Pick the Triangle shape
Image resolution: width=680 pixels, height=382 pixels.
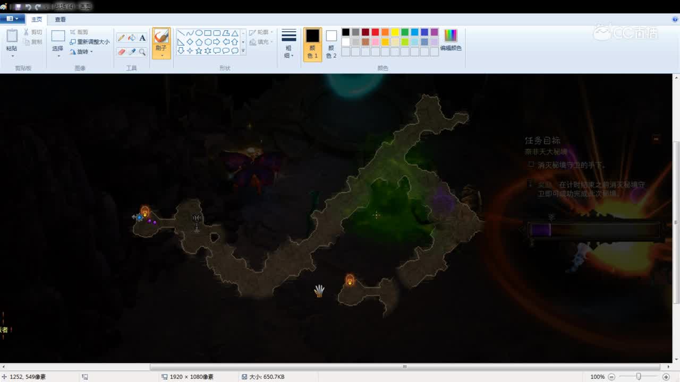[x=234, y=33]
